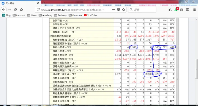
Task: Click the row label 償還長期借款－CFF
Action: click(x=63, y=59)
